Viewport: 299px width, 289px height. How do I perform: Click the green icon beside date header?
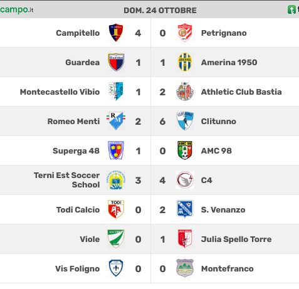291,9
